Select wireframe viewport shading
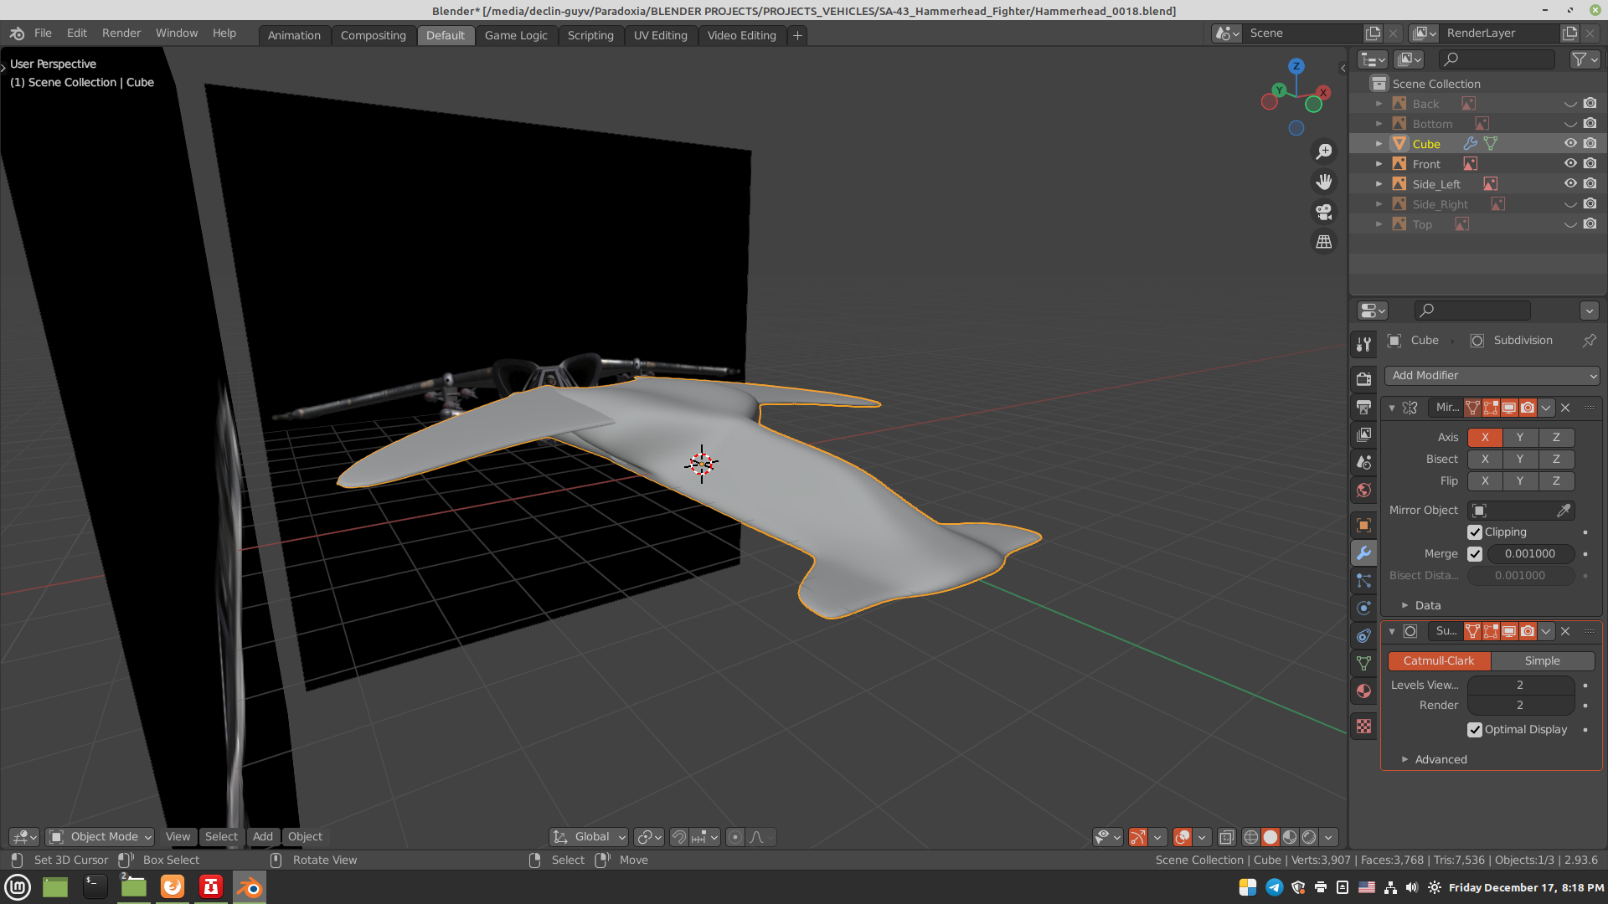 point(1251,837)
